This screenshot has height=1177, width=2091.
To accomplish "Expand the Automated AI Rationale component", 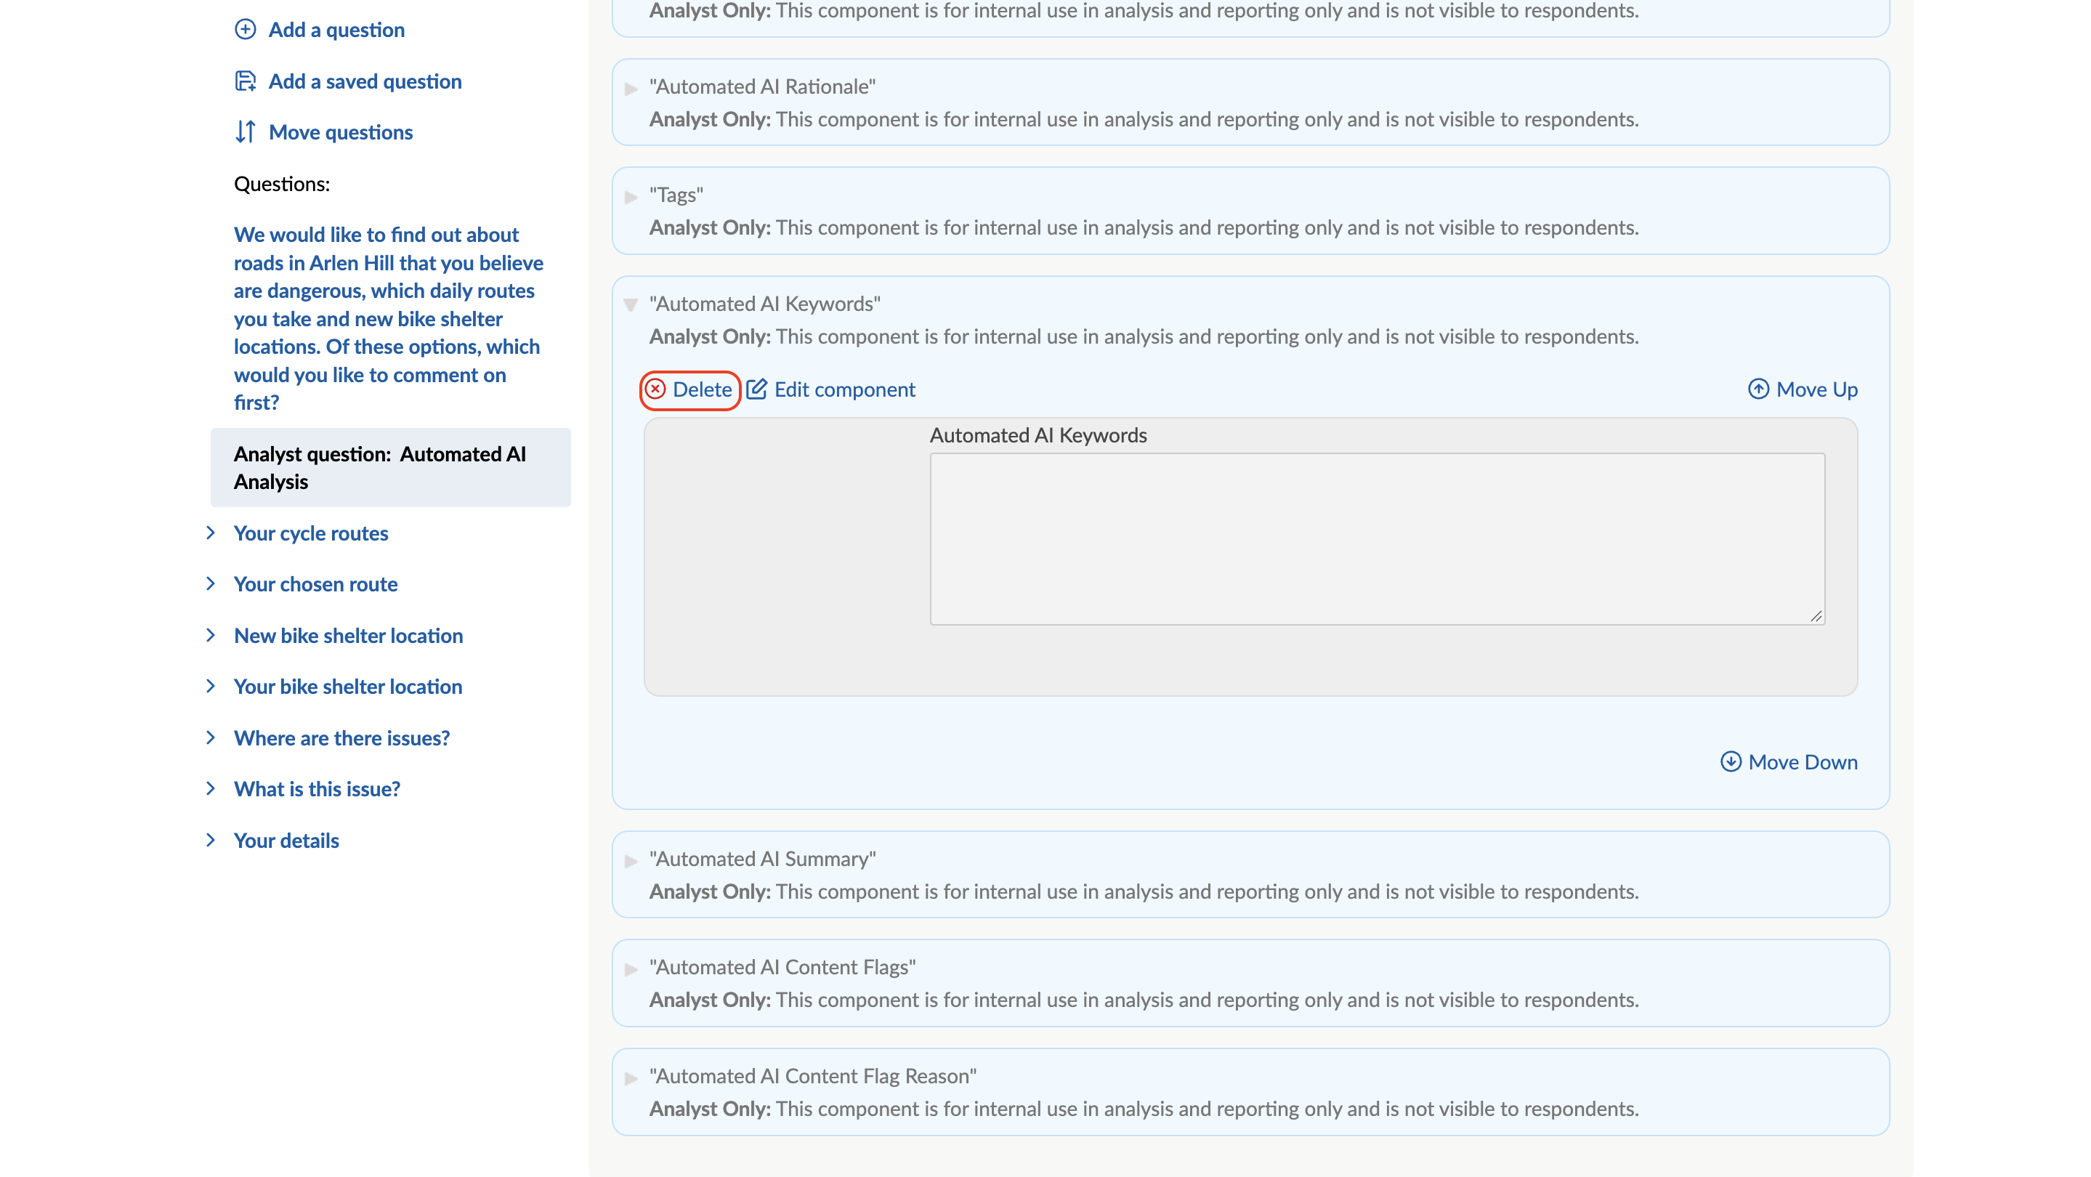I will pos(631,89).
